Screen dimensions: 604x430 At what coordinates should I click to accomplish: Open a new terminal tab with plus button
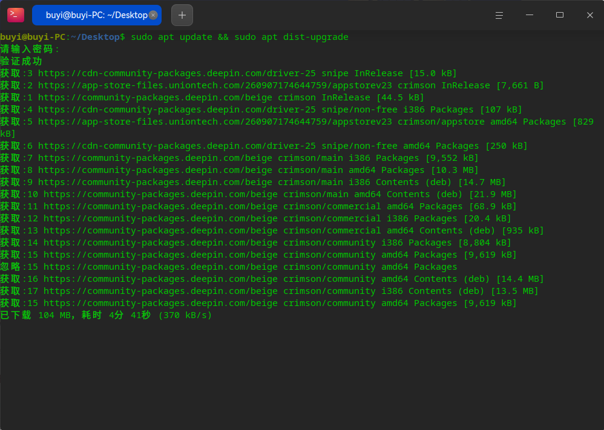pyautogui.click(x=182, y=15)
